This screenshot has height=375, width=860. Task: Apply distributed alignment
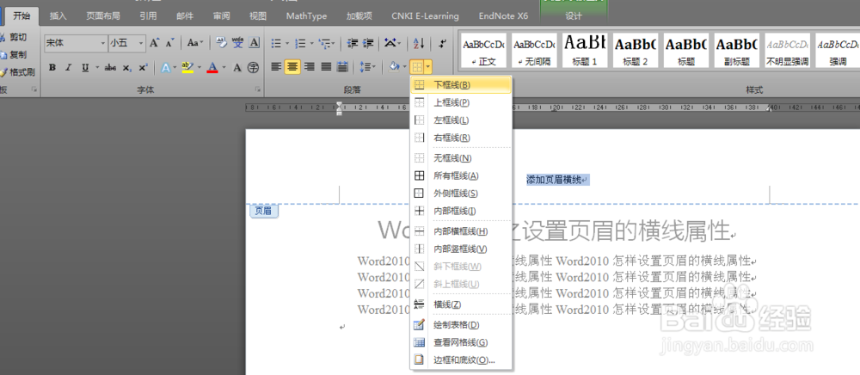pos(342,67)
